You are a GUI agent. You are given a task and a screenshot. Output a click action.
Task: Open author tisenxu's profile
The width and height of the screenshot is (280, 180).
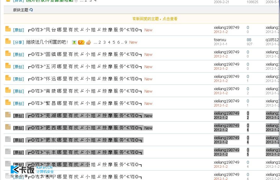(x=220, y=40)
